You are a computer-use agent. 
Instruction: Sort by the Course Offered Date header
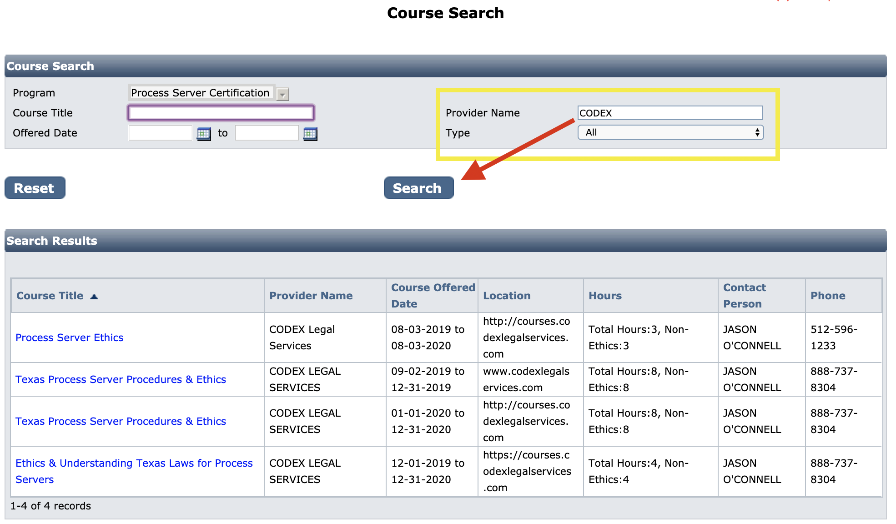[x=432, y=296]
